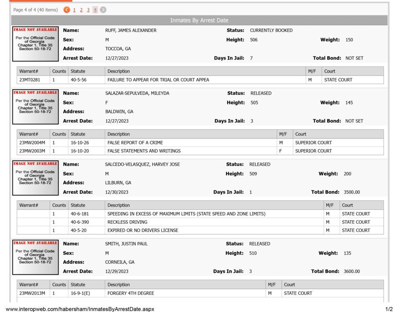Click Justin Smith's unavailable image placeholder
This screenshot has height=312, width=403.
click(x=35, y=257)
